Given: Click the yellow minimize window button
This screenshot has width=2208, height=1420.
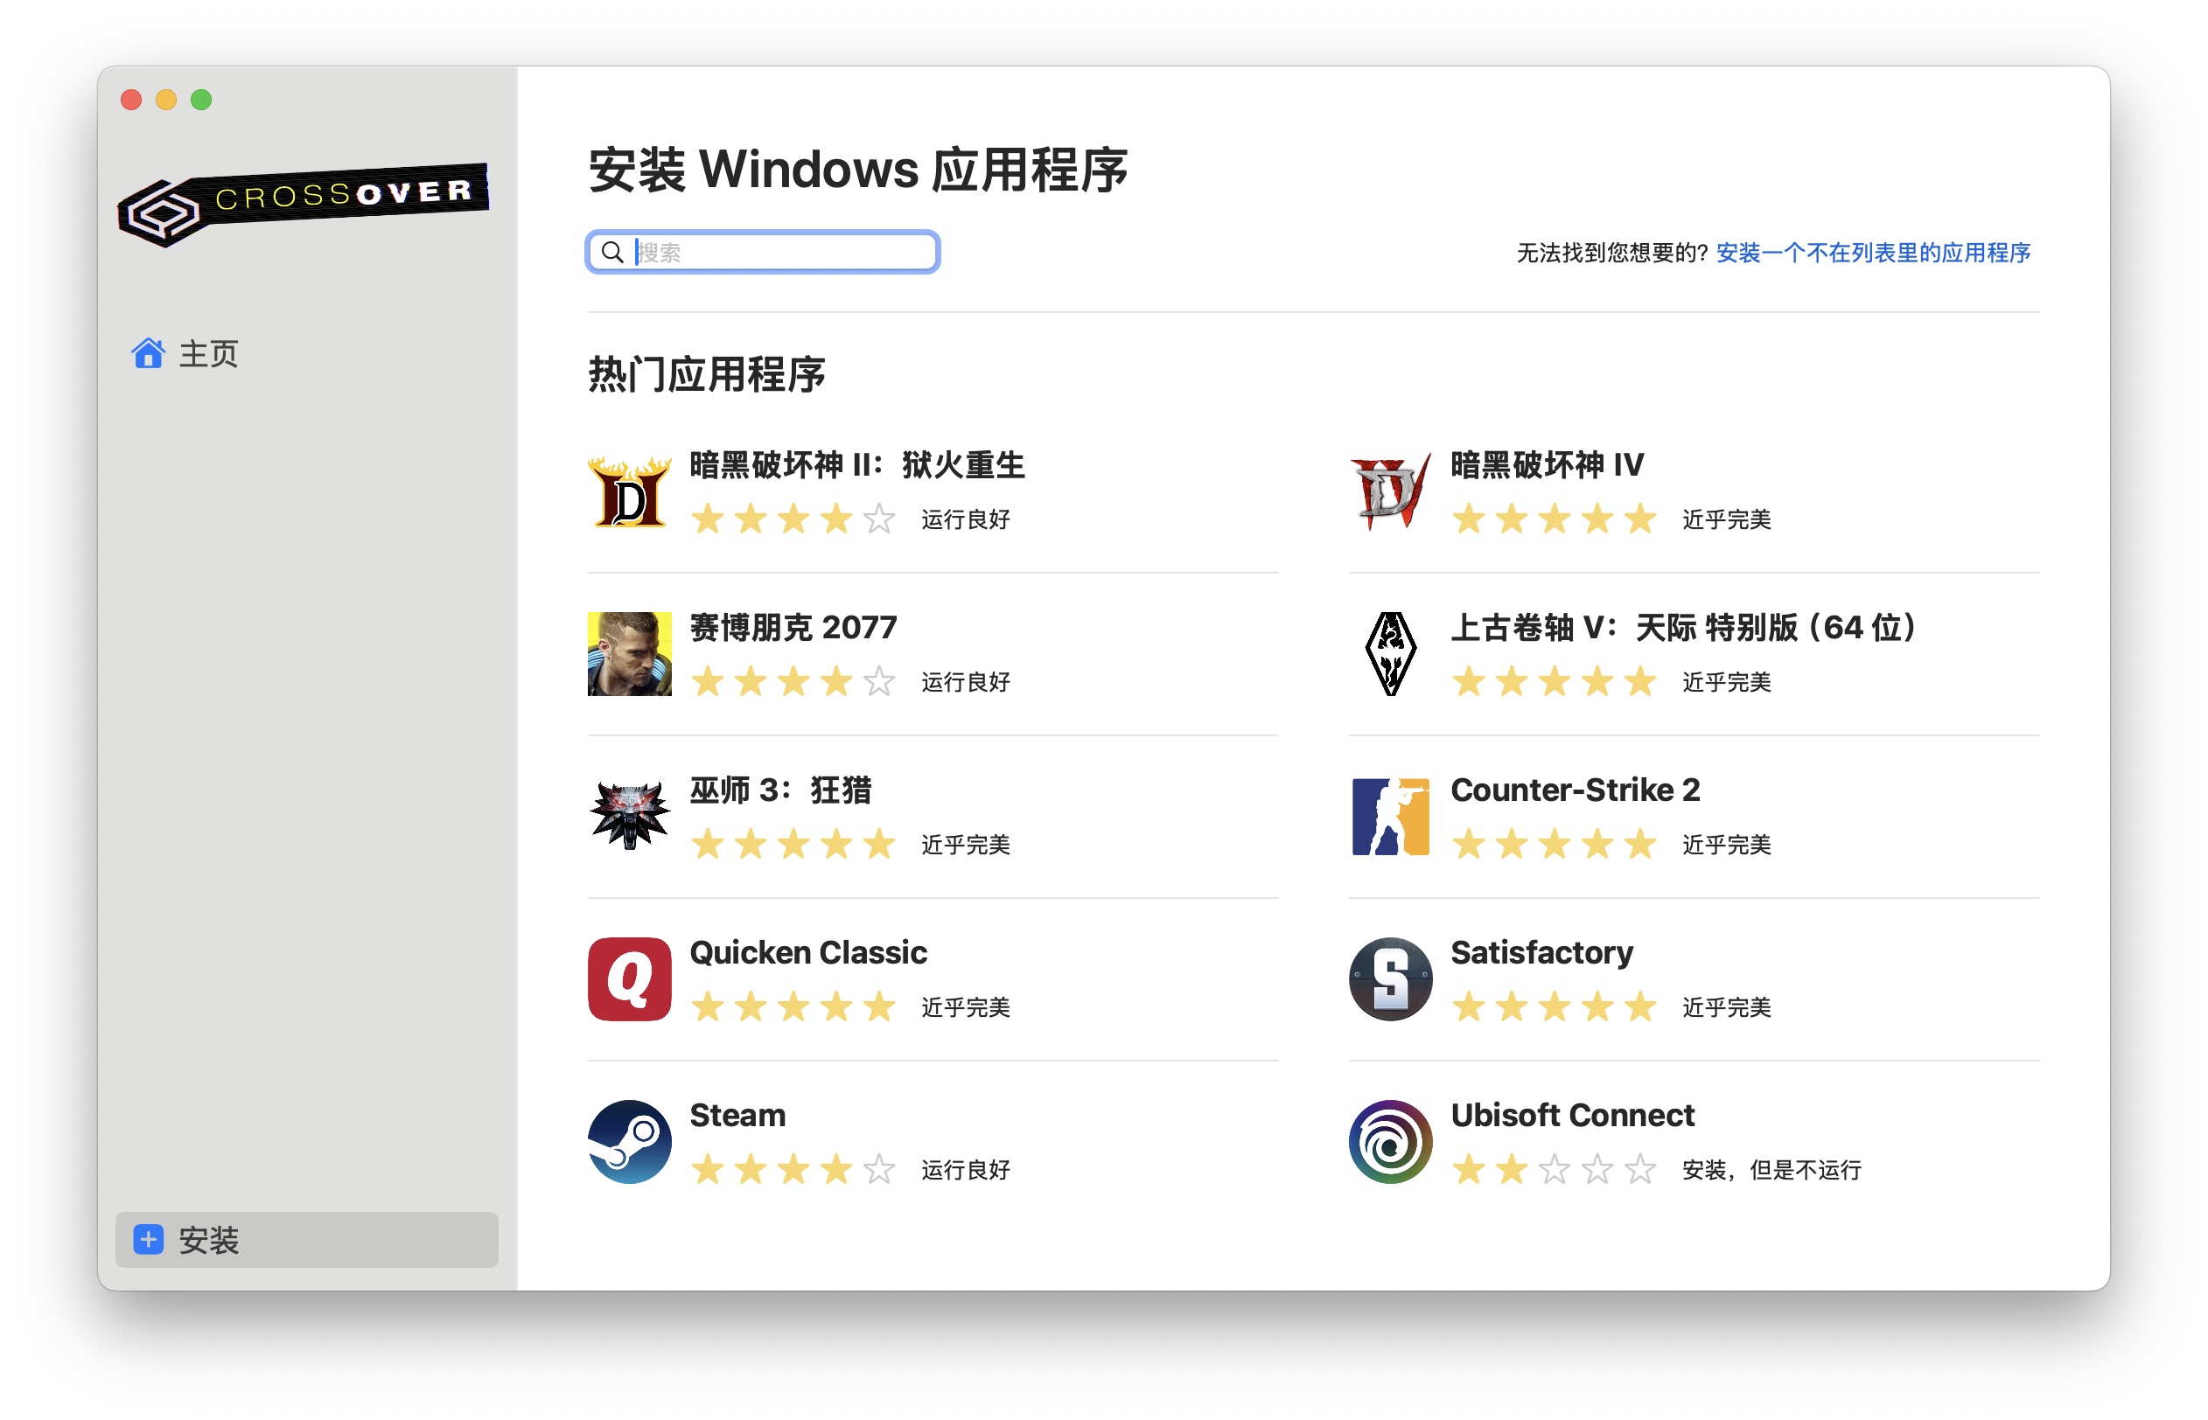Looking at the screenshot, I should tap(166, 100).
